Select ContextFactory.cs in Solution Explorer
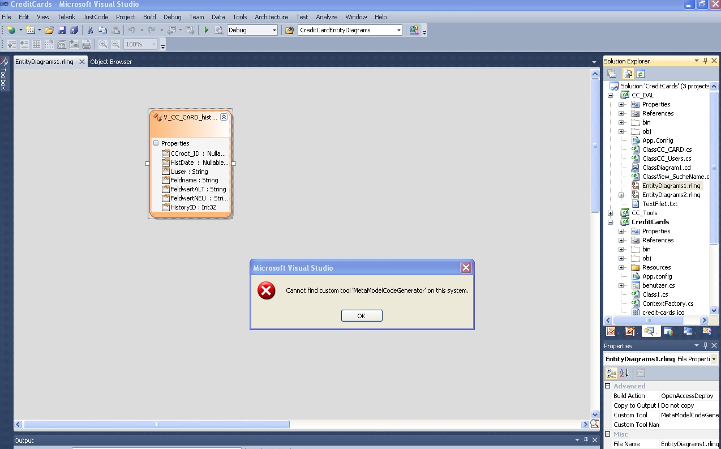 (668, 303)
